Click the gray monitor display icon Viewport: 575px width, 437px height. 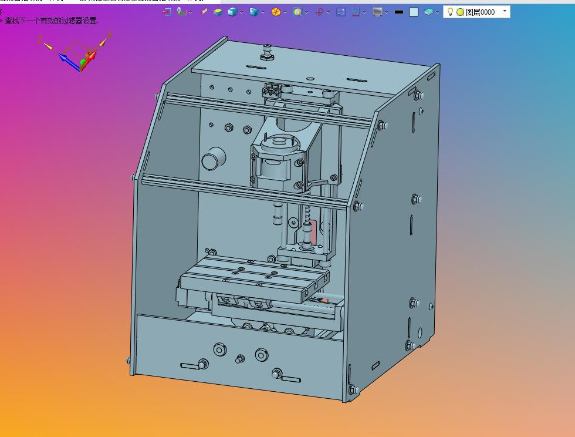[377, 12]
